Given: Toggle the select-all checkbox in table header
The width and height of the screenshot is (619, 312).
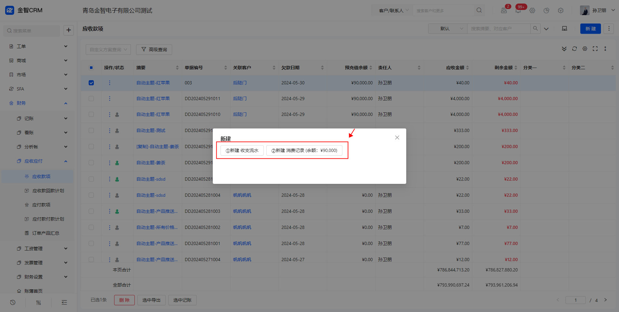Looking at the screenshot, I should pyautogui.click(x=91, y=68).
